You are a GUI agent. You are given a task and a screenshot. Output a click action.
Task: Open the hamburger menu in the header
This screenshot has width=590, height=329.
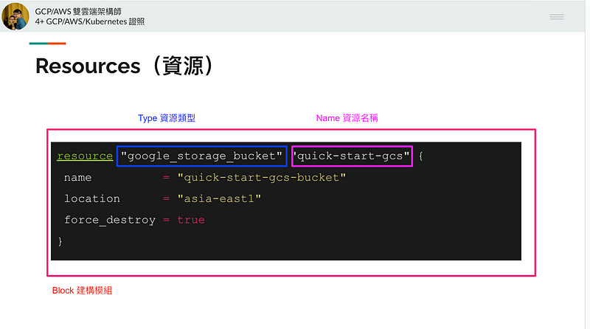(x=557, y=16)
